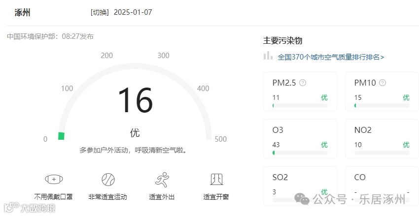Select the PM2.5 pollutant card

pos(300,92)
